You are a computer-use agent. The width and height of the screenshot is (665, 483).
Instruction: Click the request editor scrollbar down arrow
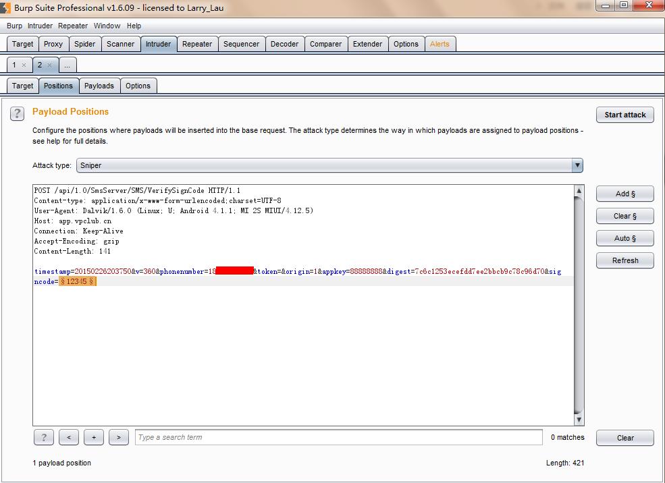pyautogui.click(x=579, y=420)
